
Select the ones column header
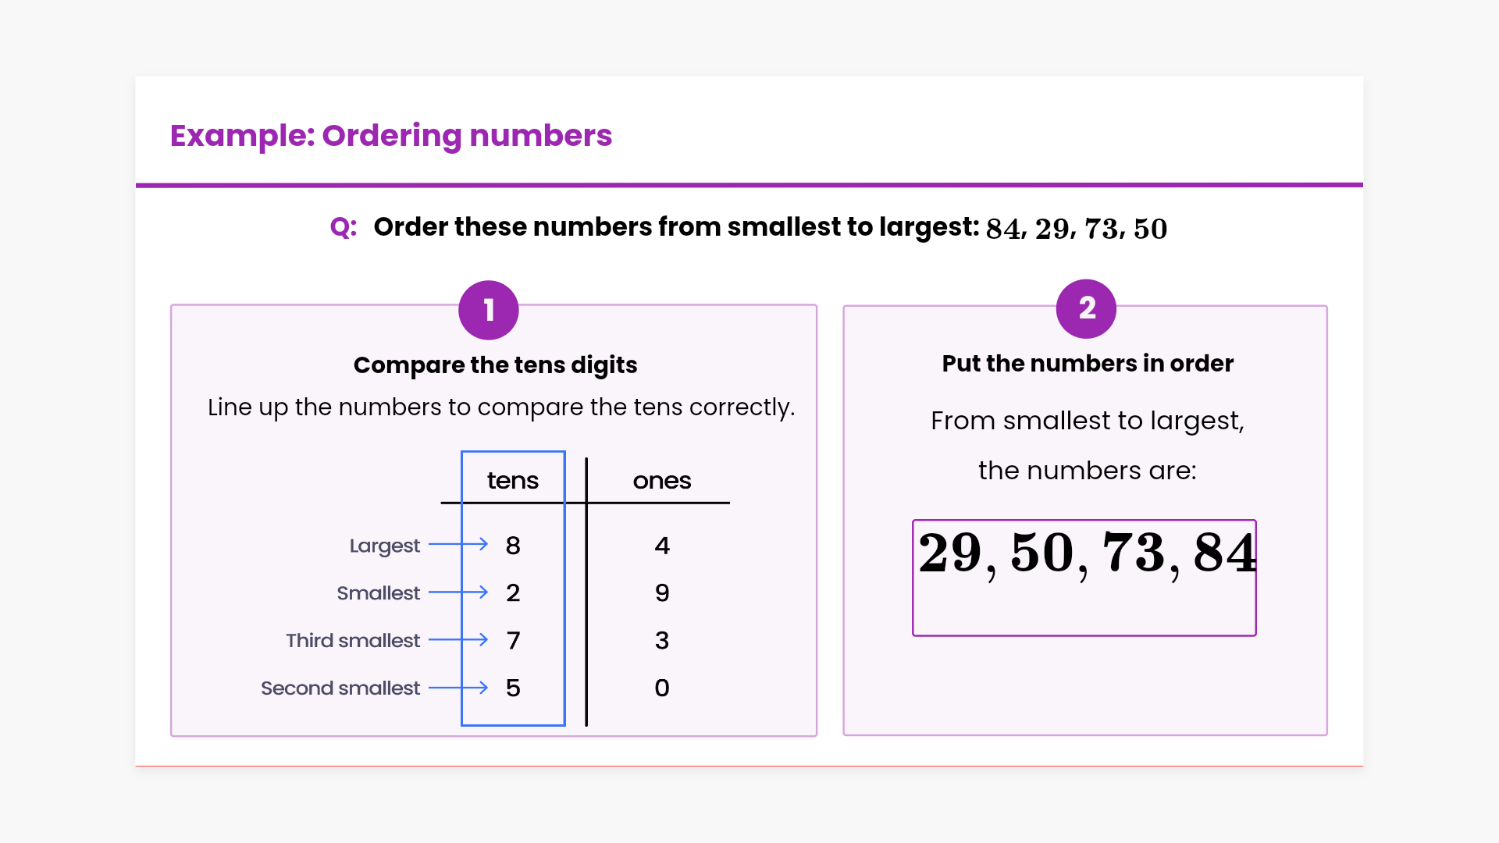pos(661,480)
